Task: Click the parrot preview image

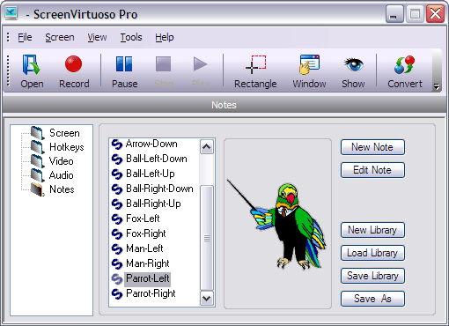Action: tap(277, 224)
